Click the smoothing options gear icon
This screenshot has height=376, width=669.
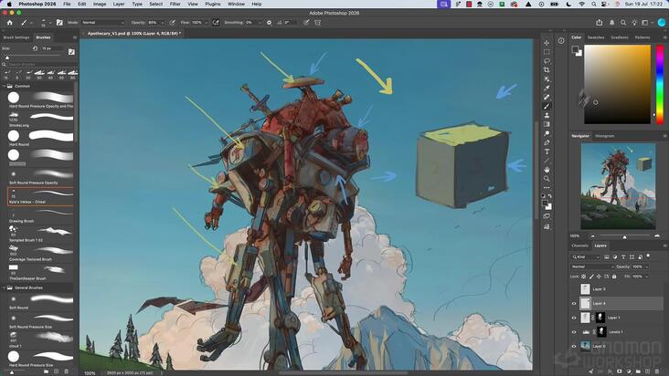(270, 23)
